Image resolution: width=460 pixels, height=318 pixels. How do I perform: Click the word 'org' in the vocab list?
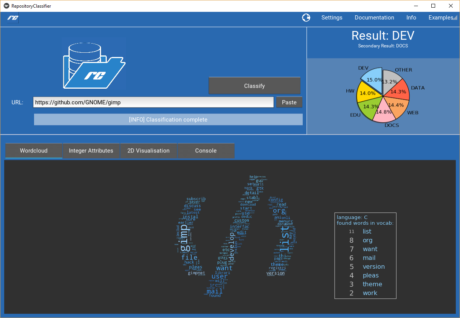367,240
